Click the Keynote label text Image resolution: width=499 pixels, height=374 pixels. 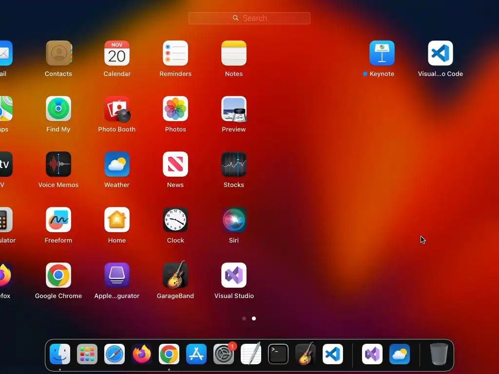coord(382,74)
